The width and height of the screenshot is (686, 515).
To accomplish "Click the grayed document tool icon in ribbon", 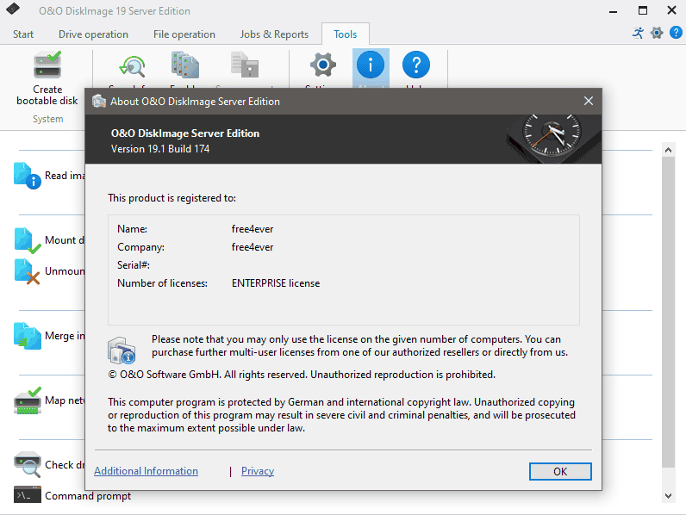I will [245, 65].
